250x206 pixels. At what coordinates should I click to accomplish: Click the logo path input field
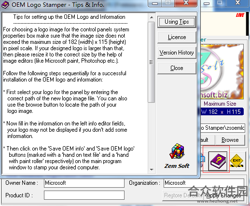coord(223,128)
